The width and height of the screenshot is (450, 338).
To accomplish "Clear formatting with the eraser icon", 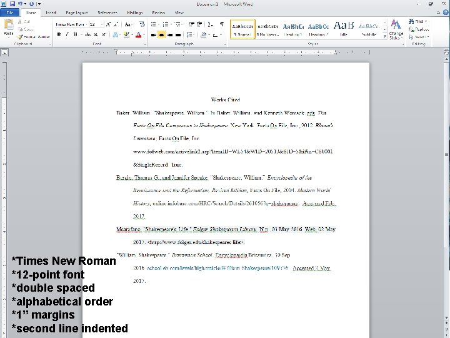I will point(142,24).
